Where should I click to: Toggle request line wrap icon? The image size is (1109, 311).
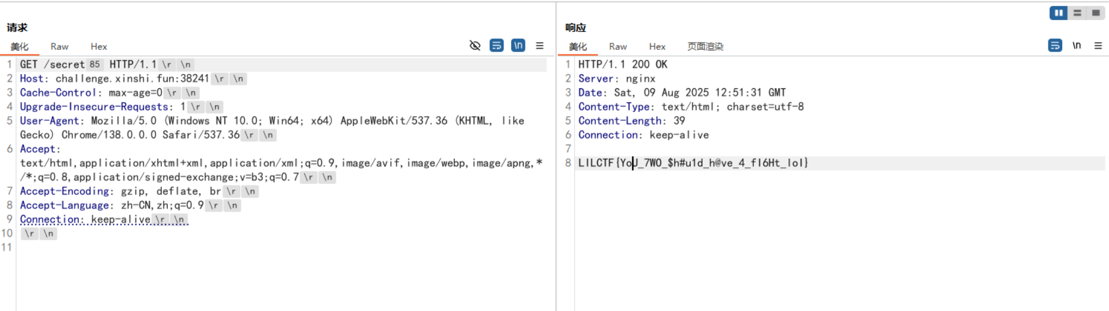tap(496, 46)
